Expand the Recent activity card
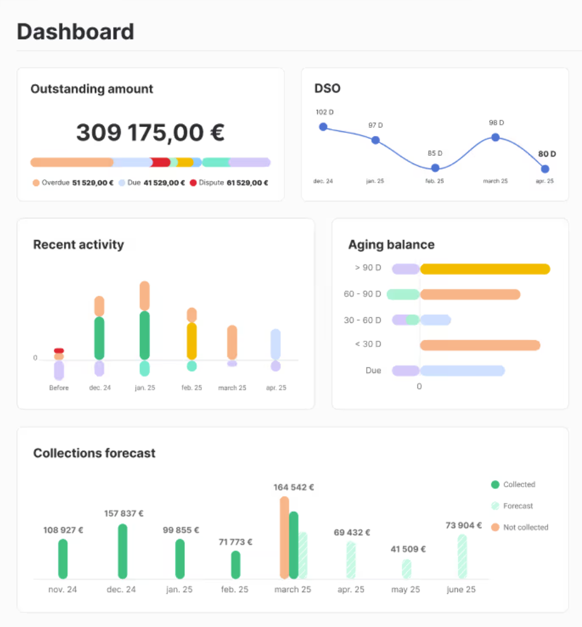Screen dimensions: 582x627 coord(78,244)
